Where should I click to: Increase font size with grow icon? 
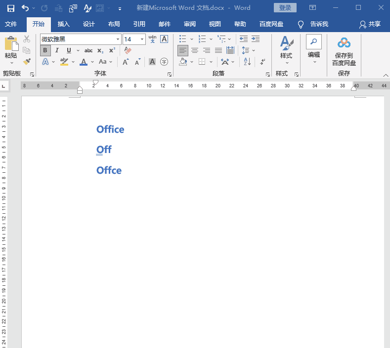(x=126, y=62)
